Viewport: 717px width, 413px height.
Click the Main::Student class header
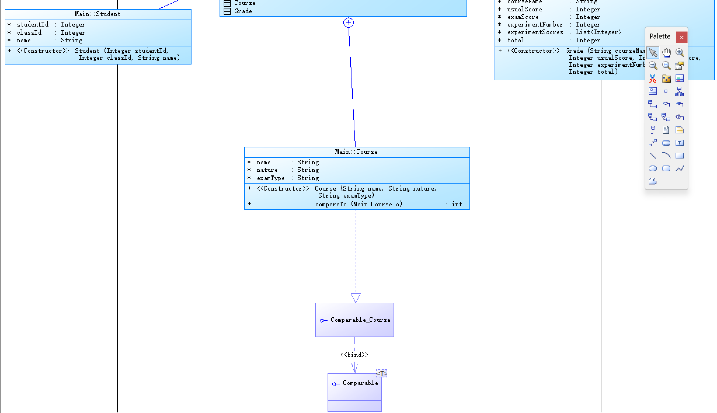pos(98,14)
